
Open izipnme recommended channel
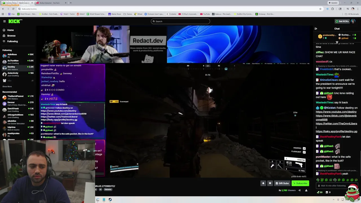[17, 128]
